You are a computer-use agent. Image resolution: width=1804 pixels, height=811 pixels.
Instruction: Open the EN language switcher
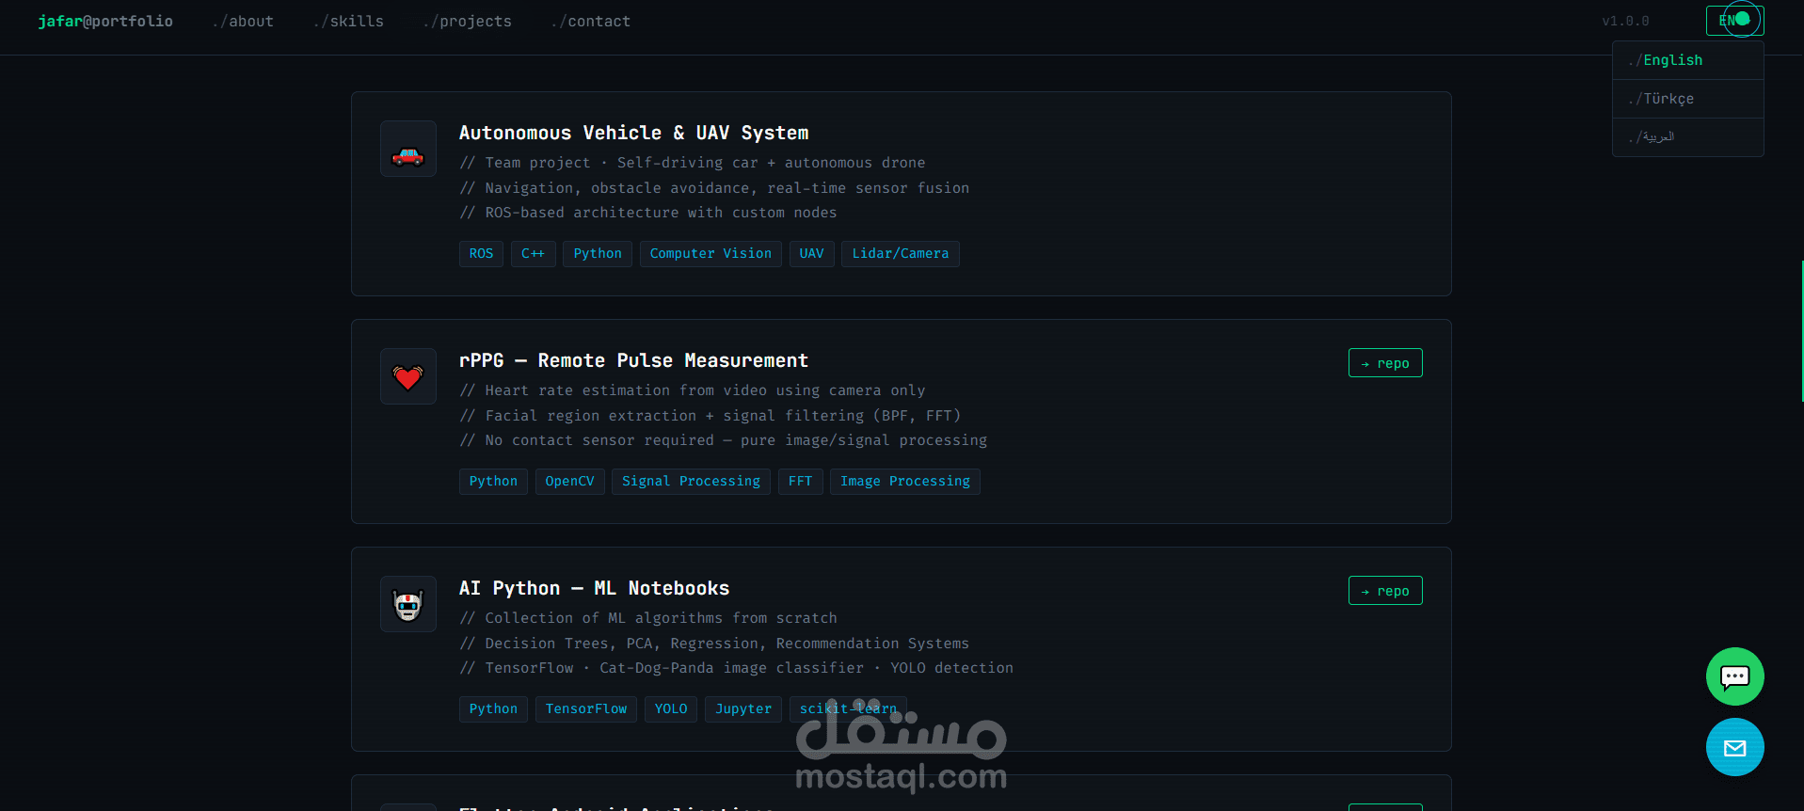[x=1734, y=21]
